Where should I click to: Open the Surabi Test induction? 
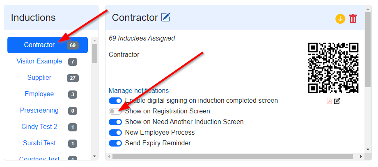click(x=39, y=143)
